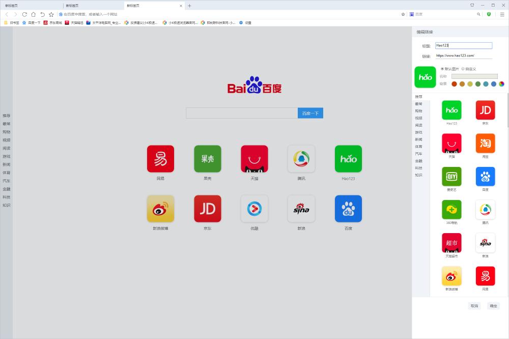This screenshot has height=339, width=509.
Task: Click 取消 to cancel editing
Action: coord(474,306)
